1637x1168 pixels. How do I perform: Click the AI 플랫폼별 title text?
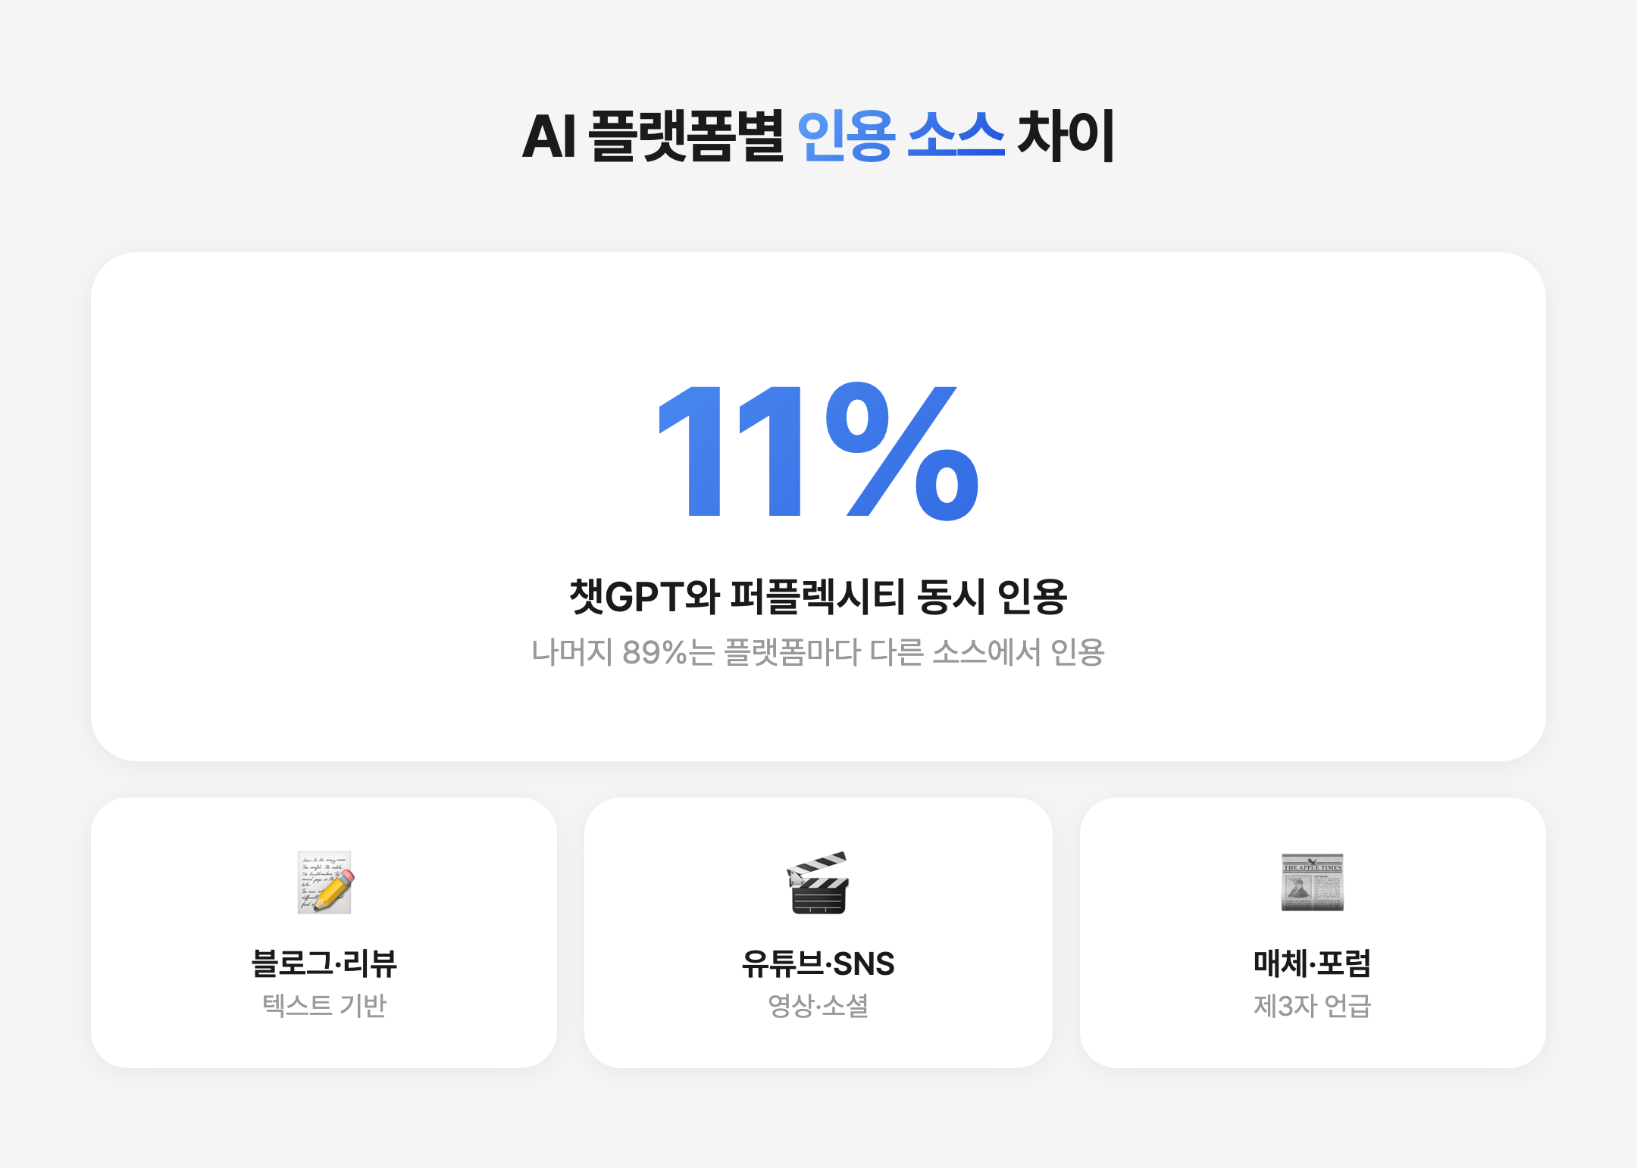653,136
